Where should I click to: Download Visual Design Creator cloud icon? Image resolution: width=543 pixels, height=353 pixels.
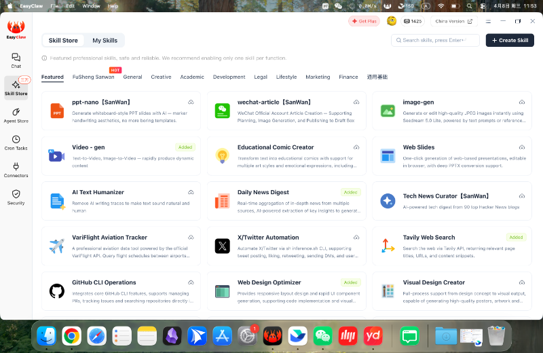coord(522,282)
